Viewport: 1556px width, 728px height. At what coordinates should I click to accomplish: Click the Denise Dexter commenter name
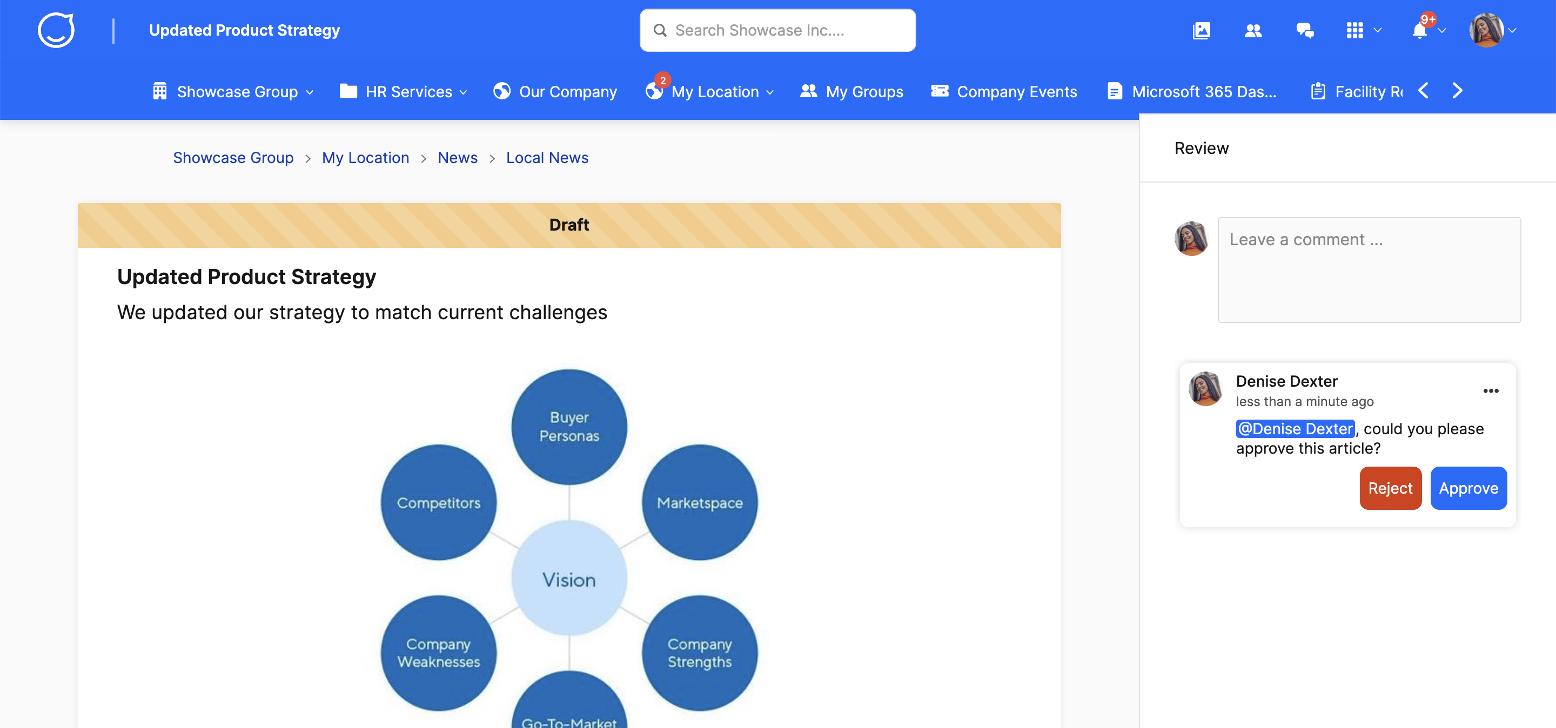point(1286,381)
